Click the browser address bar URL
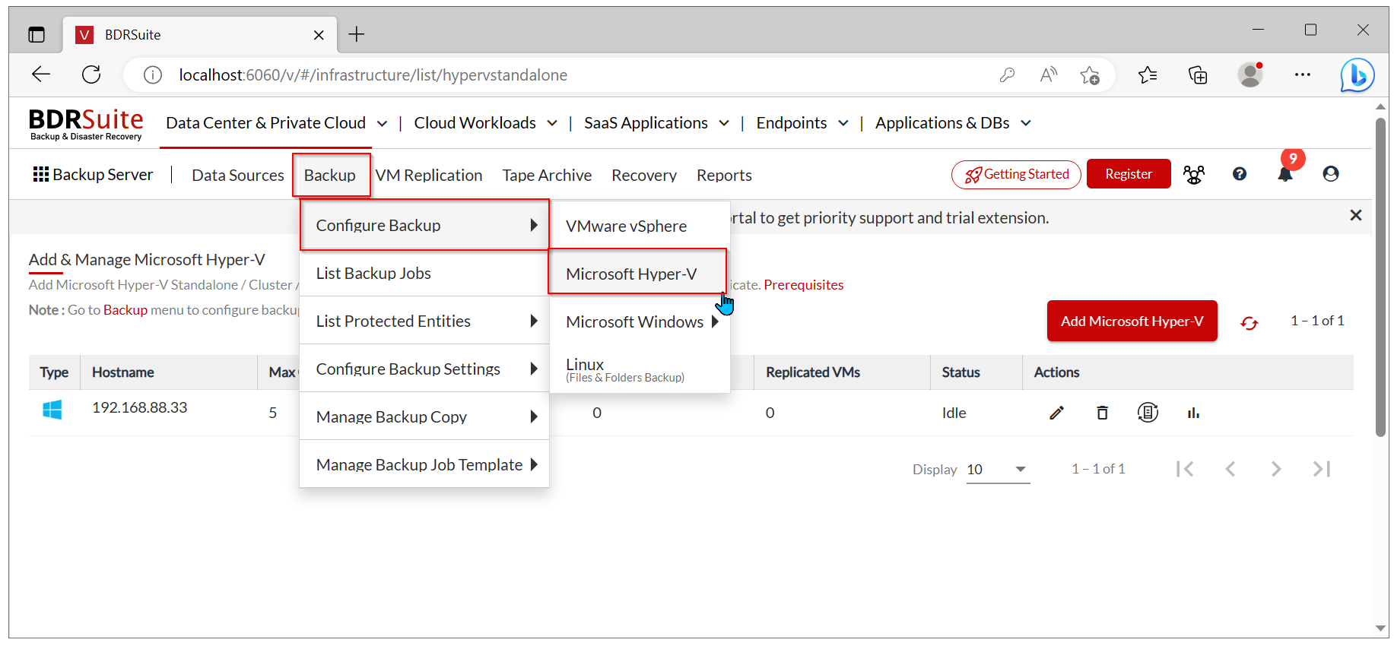Image resolution: width=1394 pixels, height=646 pixels. [373, 75]
